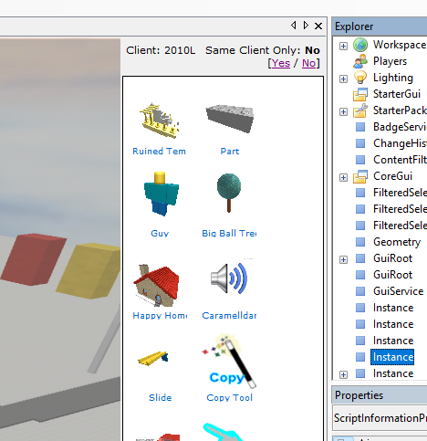The height and width of the screenshot is (441, 427).
Task: Click the Client: 2010L label
Action: click(x=161, y=50)
